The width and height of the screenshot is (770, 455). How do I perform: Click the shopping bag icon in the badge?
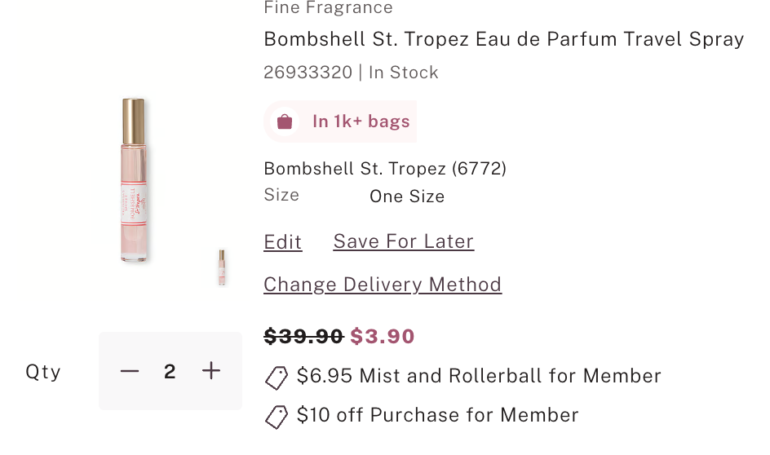pos(285,121)
